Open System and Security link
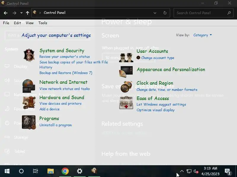Viewport: 237px width, 177px height. coord(62,51)
